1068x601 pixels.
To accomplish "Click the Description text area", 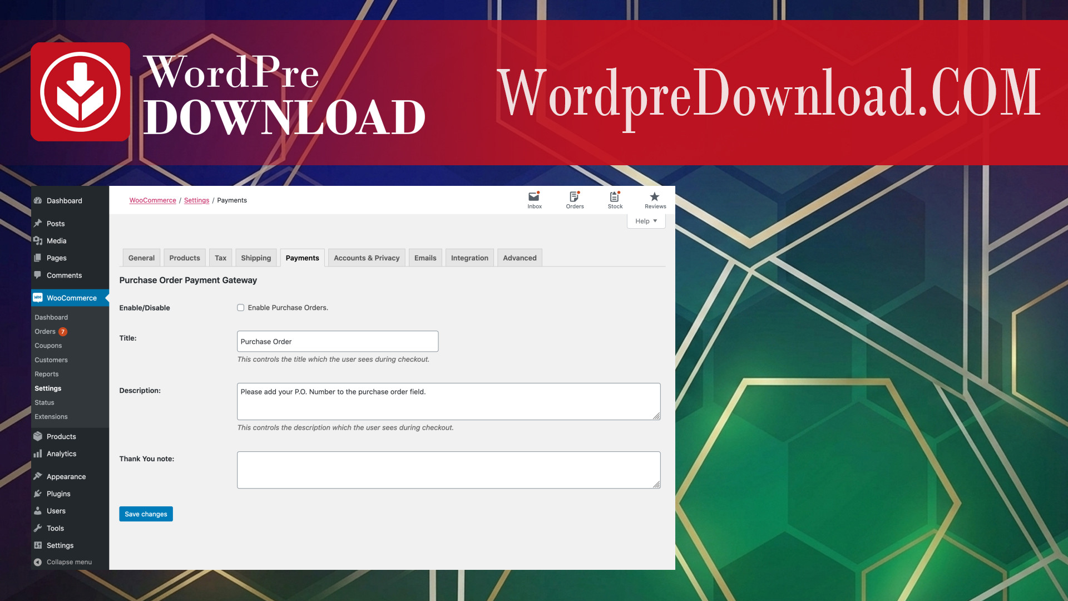I will coord(448,401).
